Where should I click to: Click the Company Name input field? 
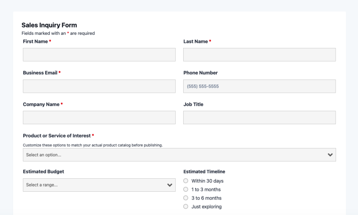[99, 117]
